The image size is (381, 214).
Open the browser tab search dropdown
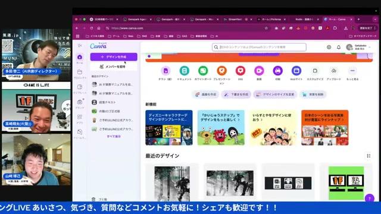[x=375, y=19]
